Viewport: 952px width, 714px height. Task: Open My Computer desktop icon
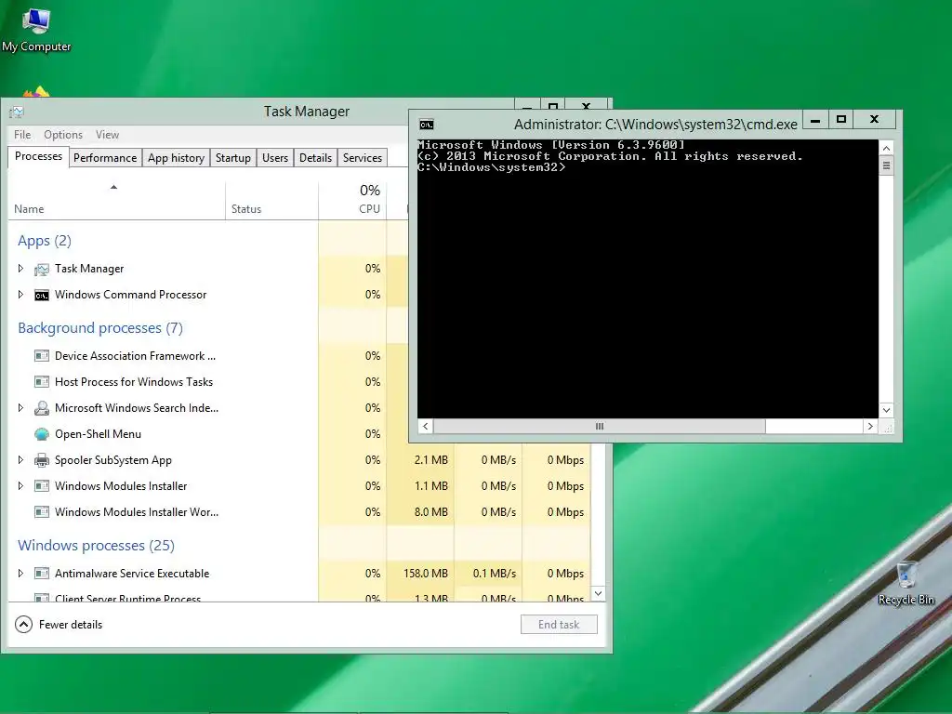pyautogui.click(x=36, y=29)
